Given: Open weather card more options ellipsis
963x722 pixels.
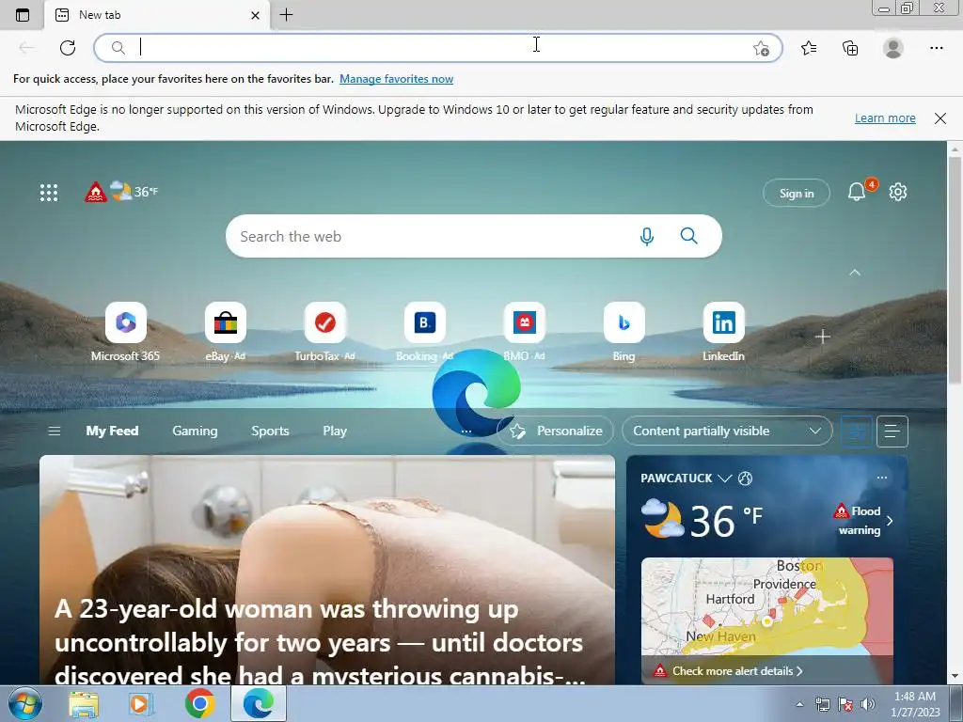Looking at the screenshot, I should click(x=882, y=478).
